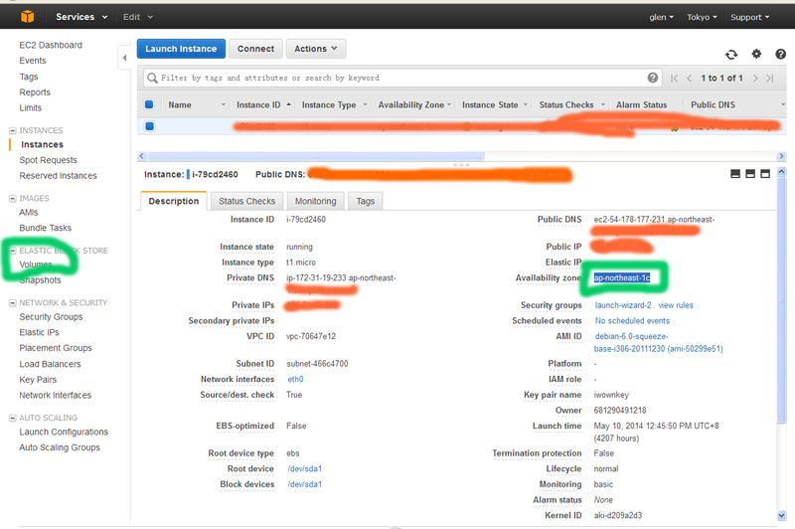Open Security Groups in sidebar
The image size is (795, 529).
tap(51, 317)
